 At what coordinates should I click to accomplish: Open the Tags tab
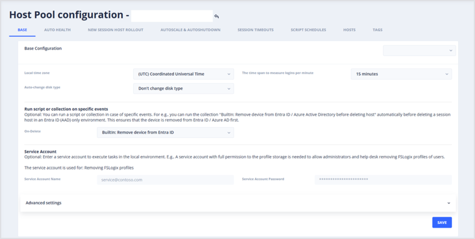pyautogui.click(x=377, y=30)
